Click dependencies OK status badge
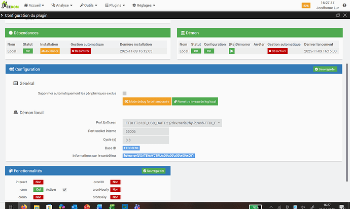This screenshot has width=350, height=209. [28, 51]
